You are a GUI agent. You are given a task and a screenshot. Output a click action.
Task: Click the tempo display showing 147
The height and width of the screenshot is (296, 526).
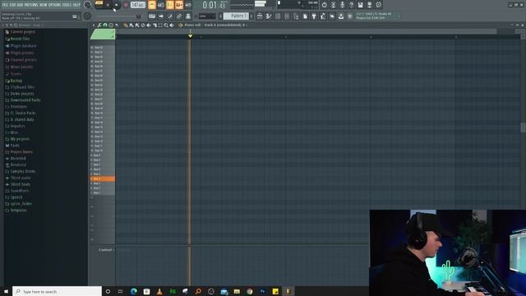point(138,5)
